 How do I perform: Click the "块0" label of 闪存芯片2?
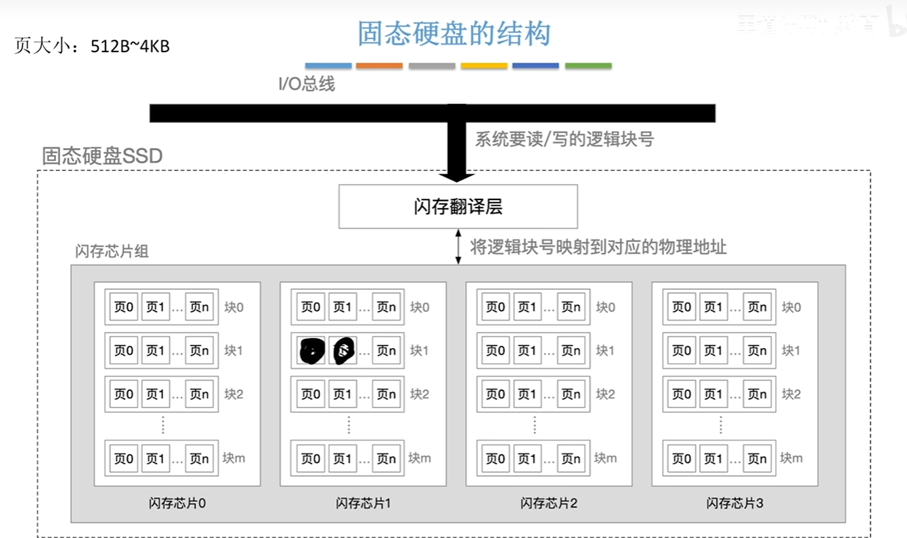(606, 308)
